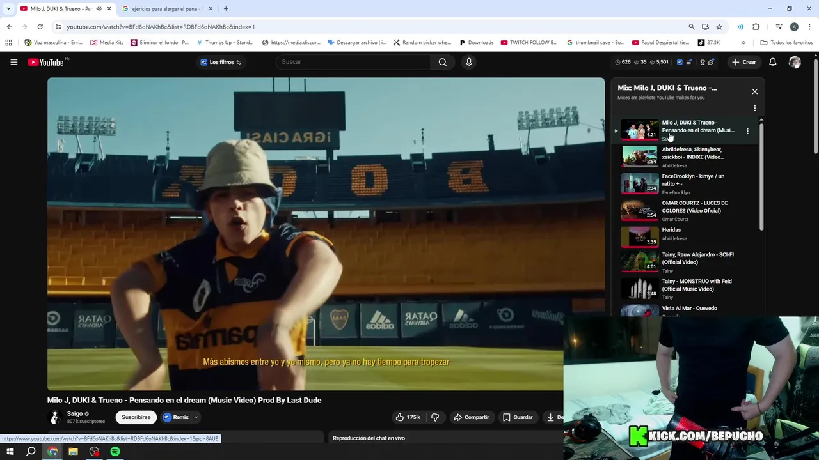Image resolution: width=819 pixels, height=460 pixels.
Task: Open the Todos los favoritos folder
Action: 786,43
